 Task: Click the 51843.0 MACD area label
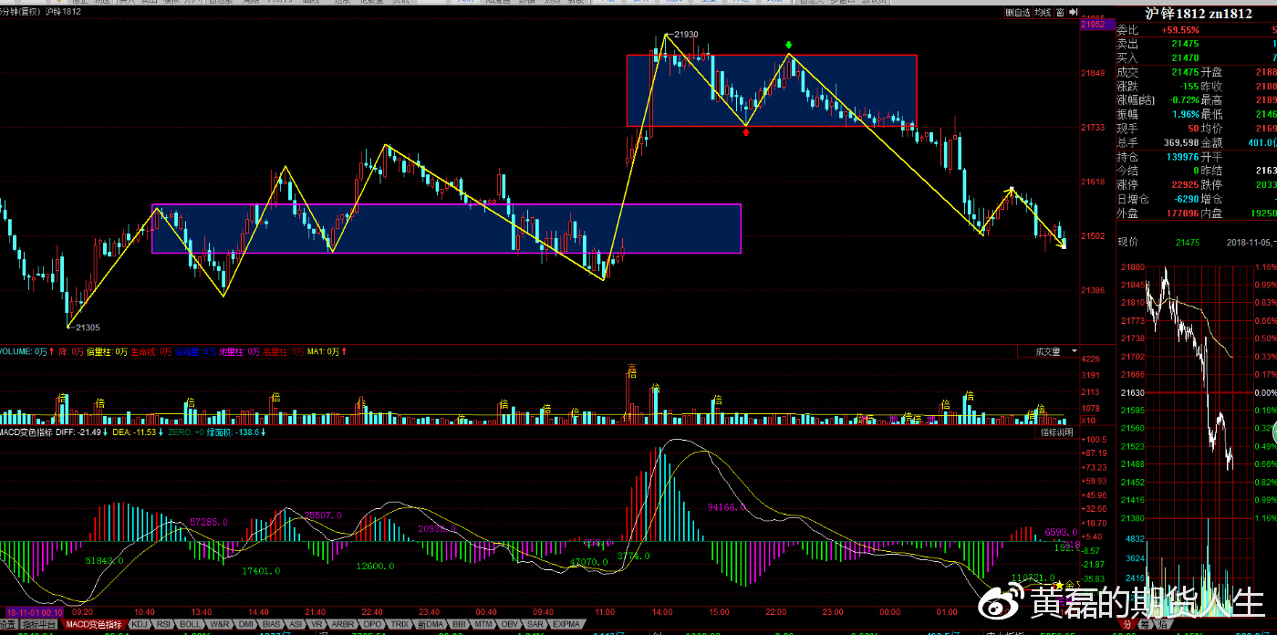point(105,560)
